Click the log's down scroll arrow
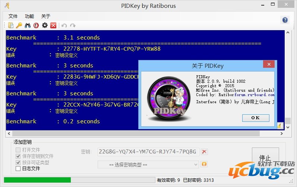The width and height of the screenshot is (297, 187). (x=288, y=127)
